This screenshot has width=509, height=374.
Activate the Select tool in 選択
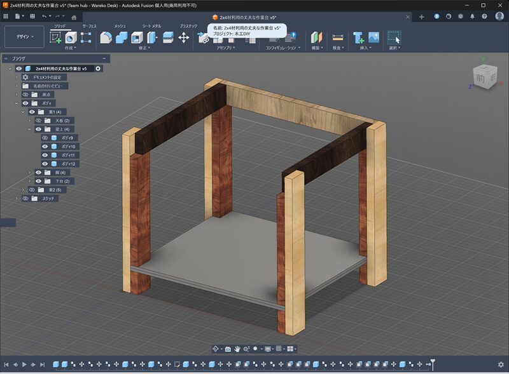click(x=394, y=37)
